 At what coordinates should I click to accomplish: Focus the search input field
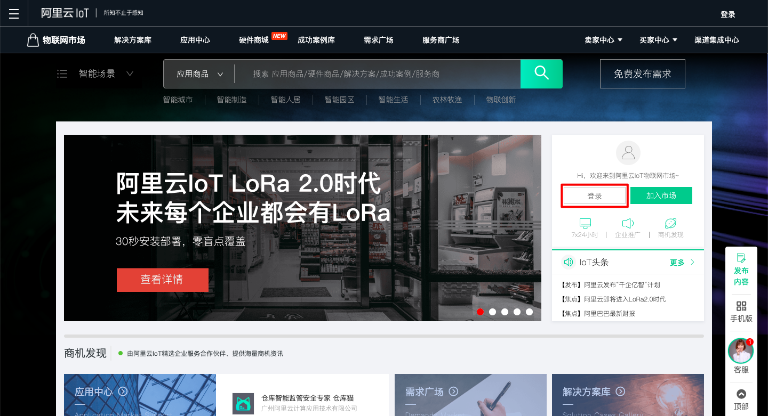click(377, 74)
